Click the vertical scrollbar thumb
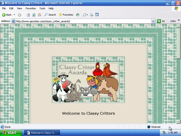Screen dimensions: 181x136 (x=178, y=43)
